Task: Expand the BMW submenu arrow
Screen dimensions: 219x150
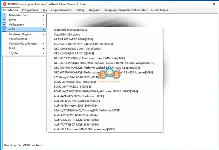Action: click(43, 20)
